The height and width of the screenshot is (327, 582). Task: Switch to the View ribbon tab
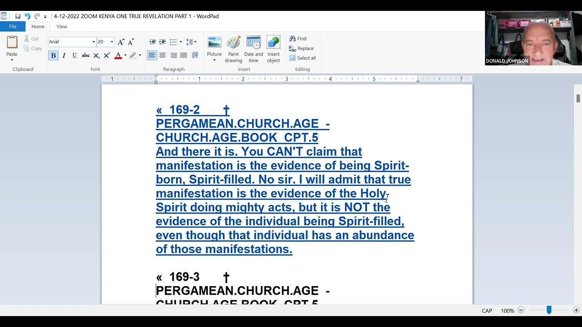[62, 26]
